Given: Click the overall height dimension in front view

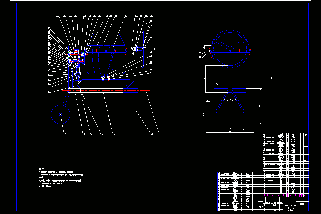Looking at the screenshot, I should tap(272, 78).
